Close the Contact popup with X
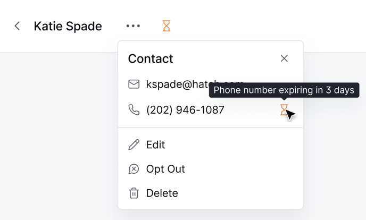 coord(284,58)
